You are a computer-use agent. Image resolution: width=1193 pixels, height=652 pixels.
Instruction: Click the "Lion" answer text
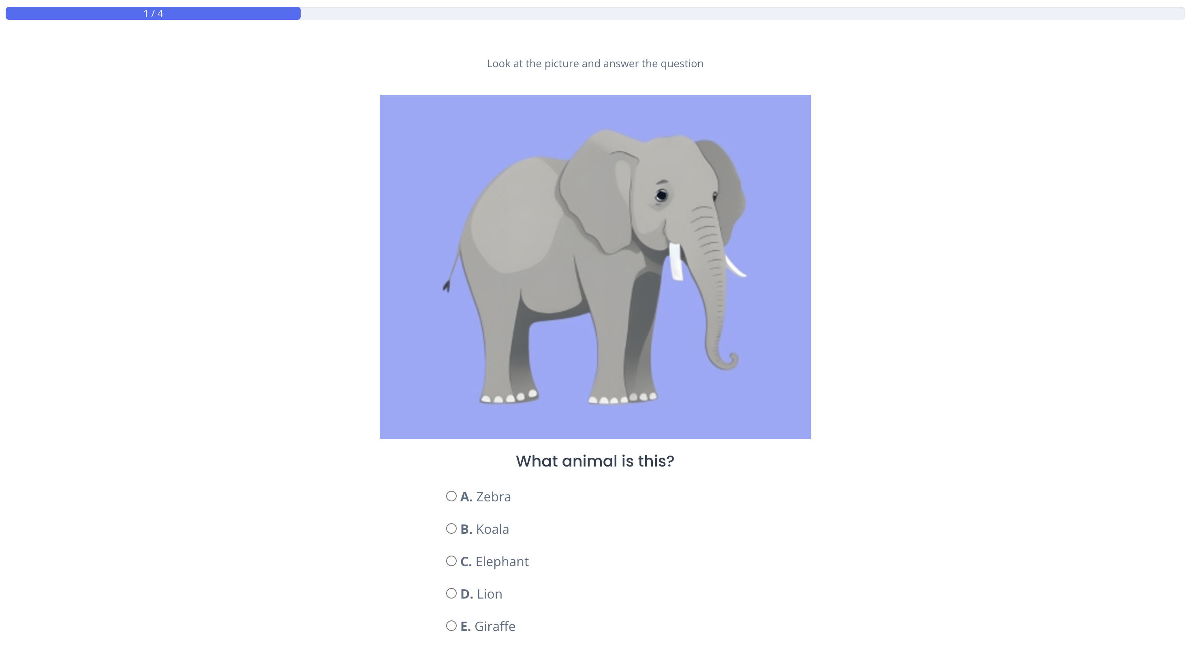(x=490, y=594)
